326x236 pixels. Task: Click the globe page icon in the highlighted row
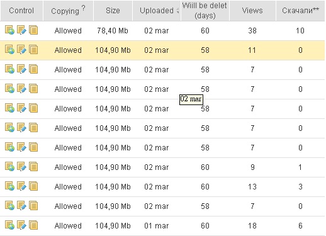pyautogui.click(x=9, y=50)
